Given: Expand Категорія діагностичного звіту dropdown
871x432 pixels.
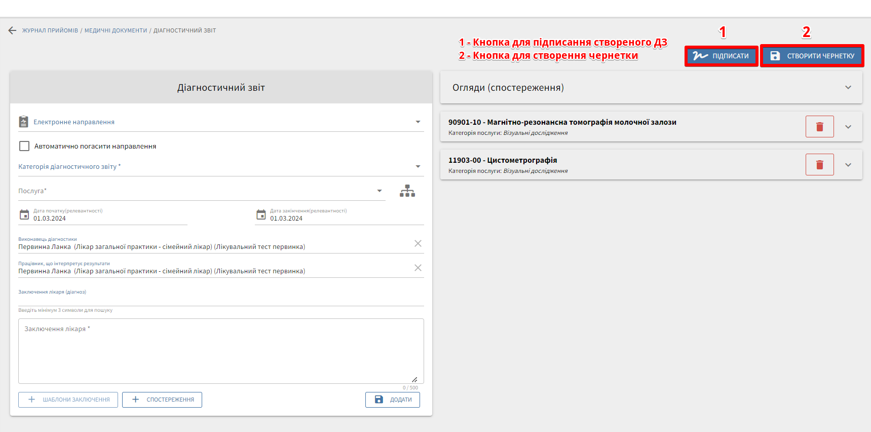Looking at the screenshot, I should coord(418,167).
